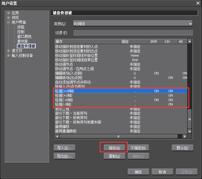Select 控制 in the settings tree

click(x=21, y=32)
